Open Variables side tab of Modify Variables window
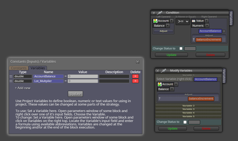This screenshot has width=238, height=141. click(224, 76)
